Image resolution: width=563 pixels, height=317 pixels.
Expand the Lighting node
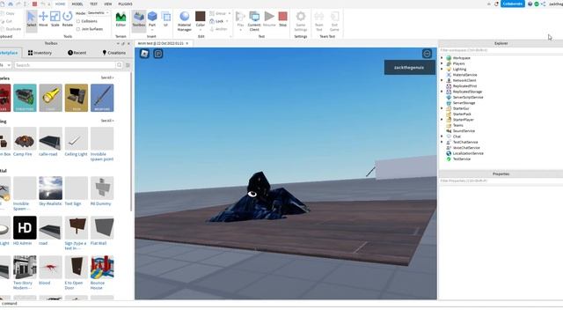442,69
